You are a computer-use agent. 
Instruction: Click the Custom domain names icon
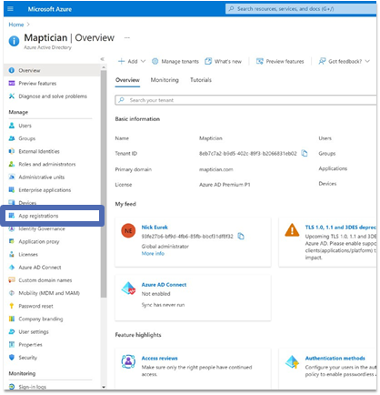[x=12, y=280]
